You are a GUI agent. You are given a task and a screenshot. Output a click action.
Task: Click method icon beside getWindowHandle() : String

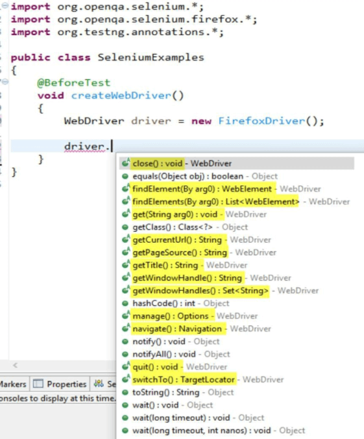coord(126,277)
